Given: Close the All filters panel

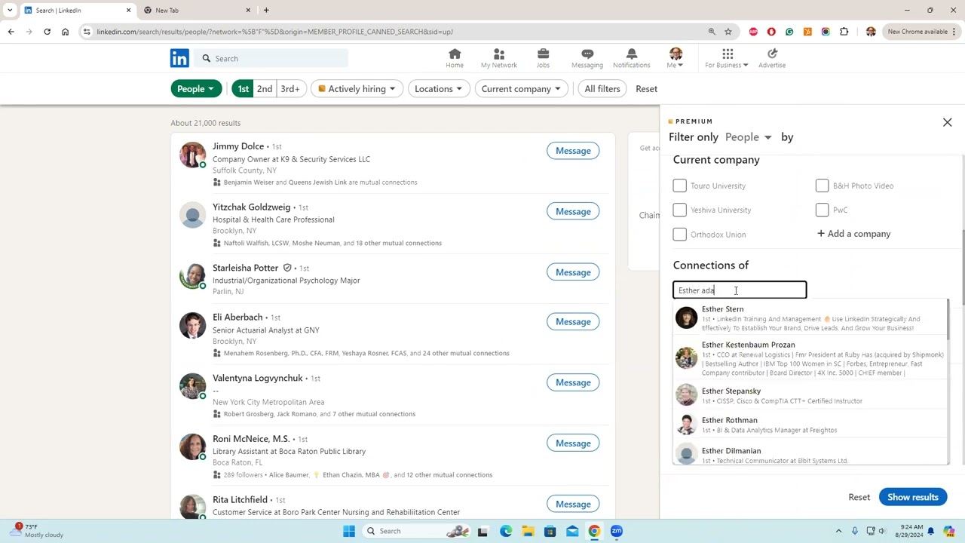Looking at the screenshot, I should [x=948, y=122].
